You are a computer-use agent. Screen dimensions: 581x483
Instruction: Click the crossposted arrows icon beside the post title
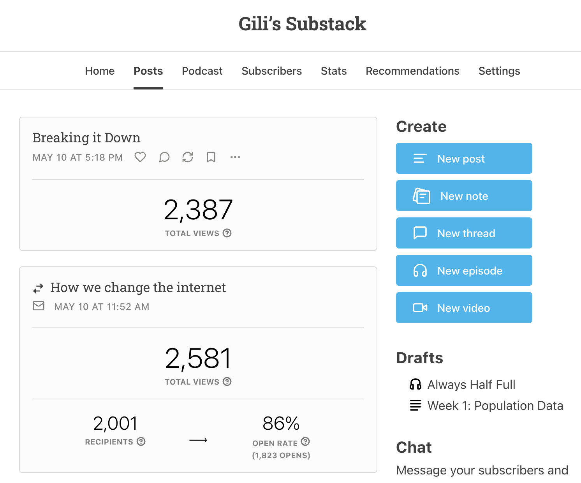pos(38,288)
